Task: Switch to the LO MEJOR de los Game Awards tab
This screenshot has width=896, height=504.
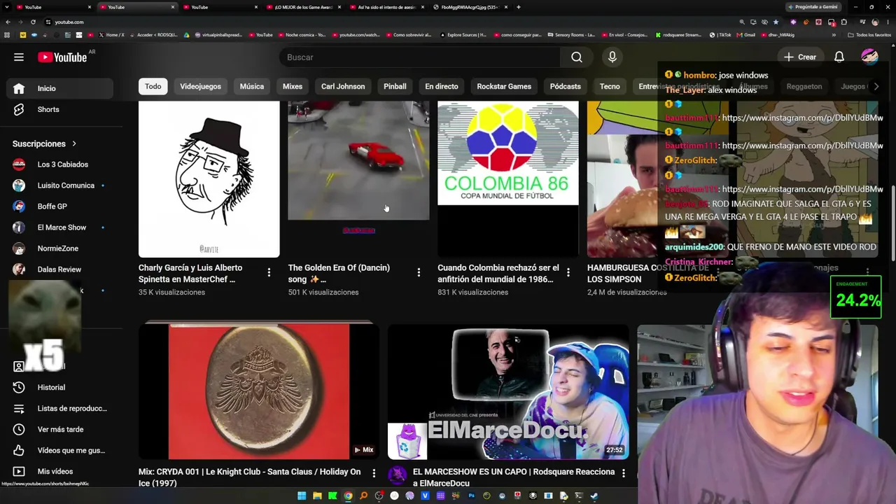Action: click(303, 7)
